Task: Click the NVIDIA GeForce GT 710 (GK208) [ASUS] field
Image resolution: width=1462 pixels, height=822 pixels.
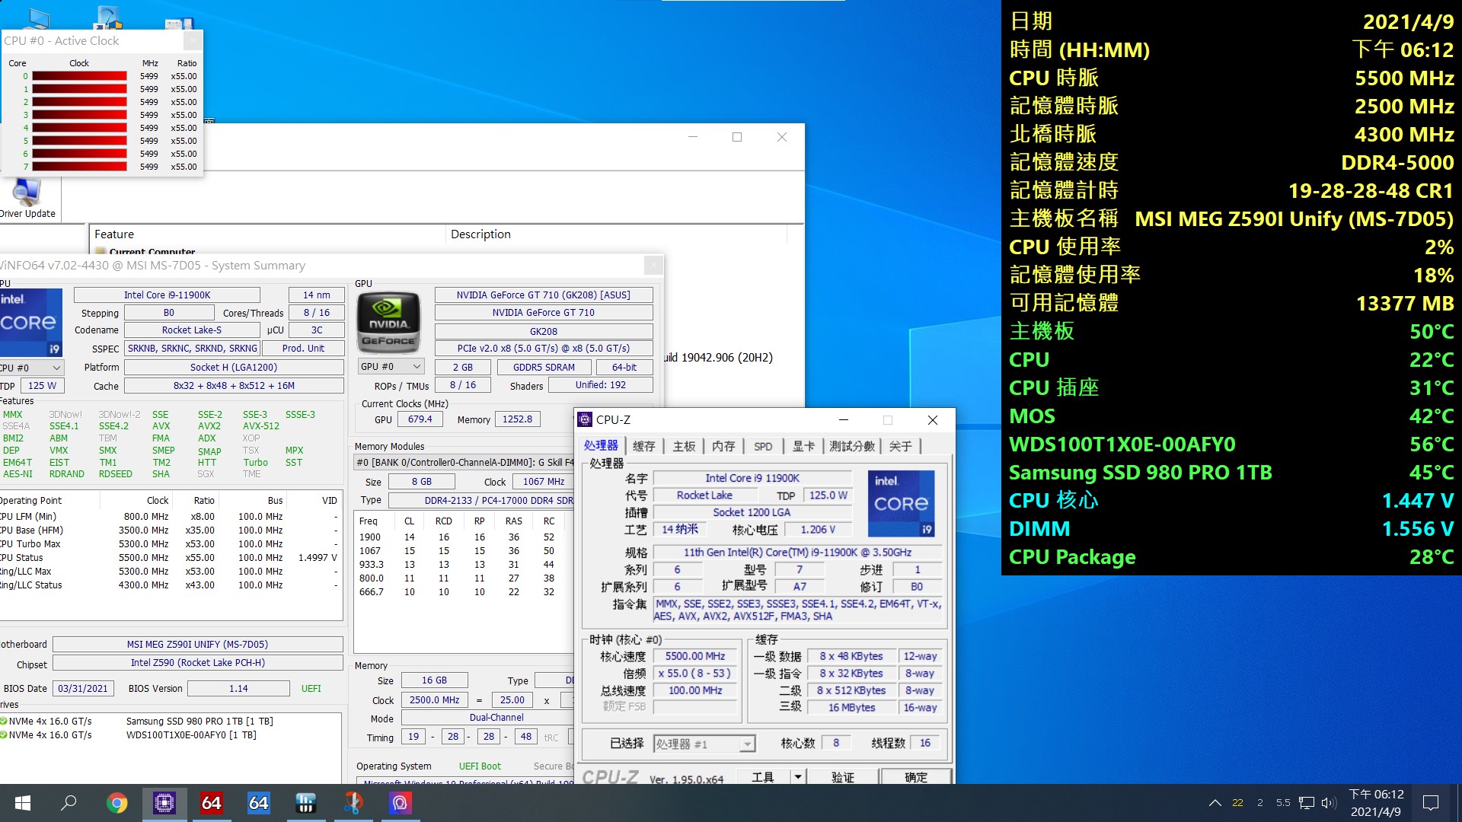Action: pos(544,295)
